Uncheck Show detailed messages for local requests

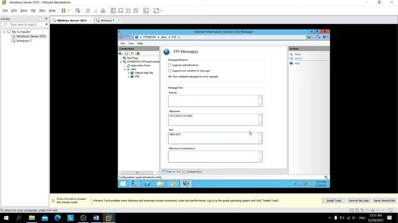[x=170, y=76]
